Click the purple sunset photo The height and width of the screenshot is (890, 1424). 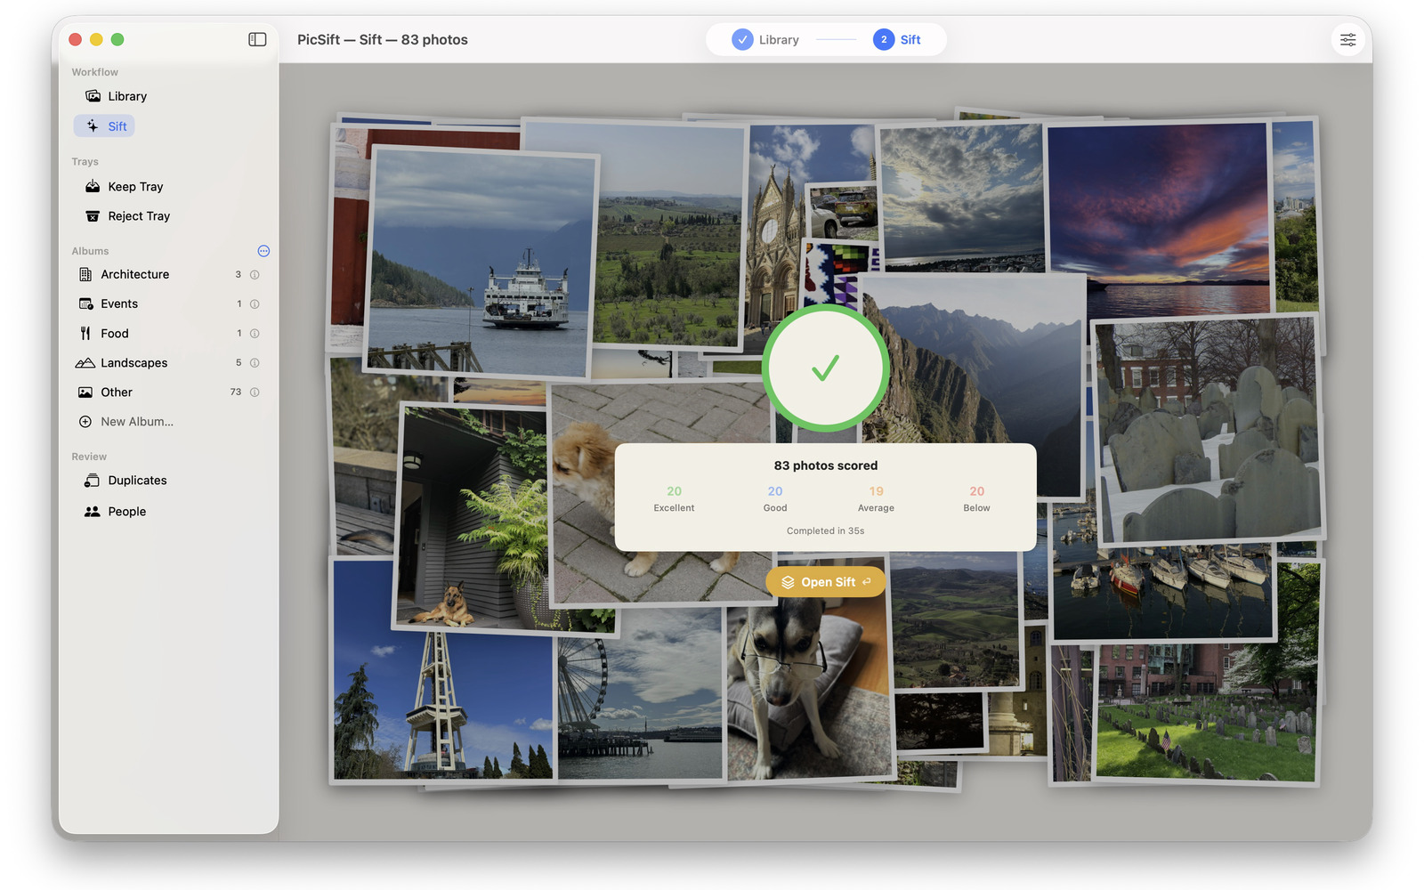coord(1159,218)
